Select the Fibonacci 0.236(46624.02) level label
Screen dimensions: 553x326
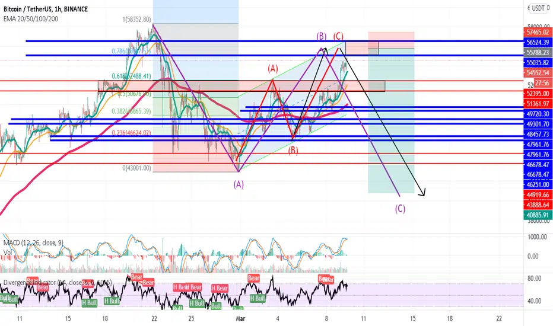(131, 133)
